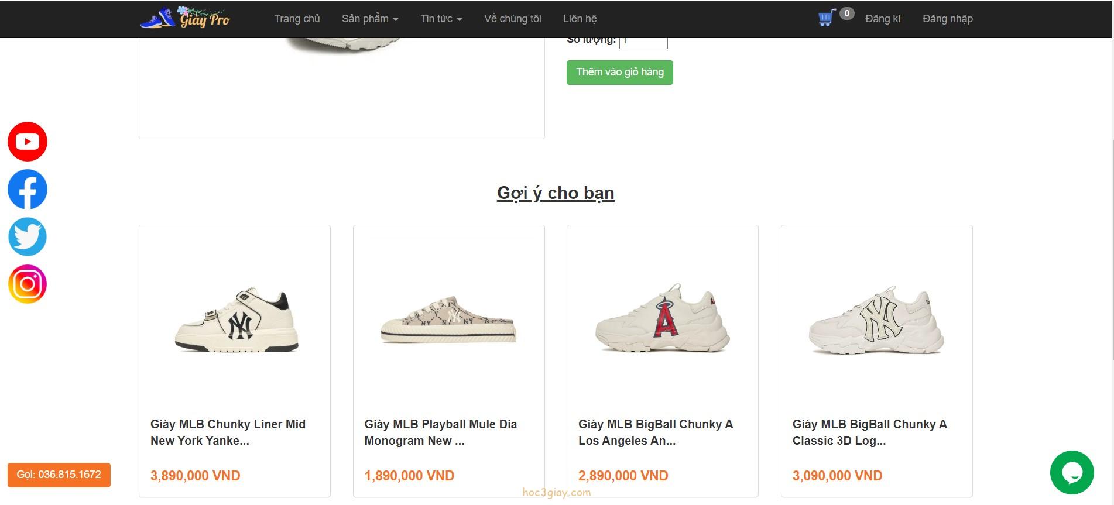Open the shopping cart icon
The image size is (1114, 505).
click(825, 18)
